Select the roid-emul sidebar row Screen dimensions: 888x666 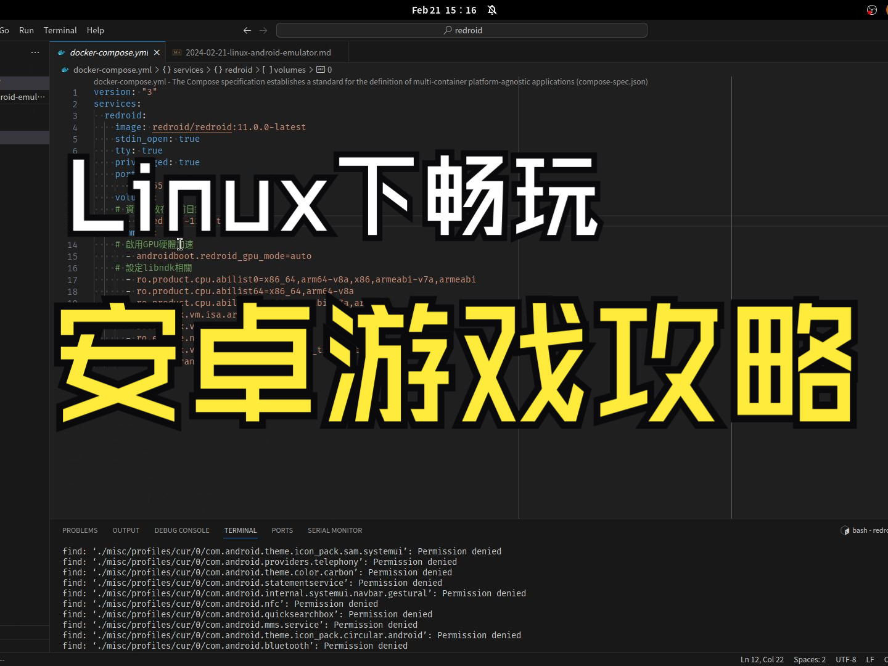pyautogui.click(x=25, y=97)
